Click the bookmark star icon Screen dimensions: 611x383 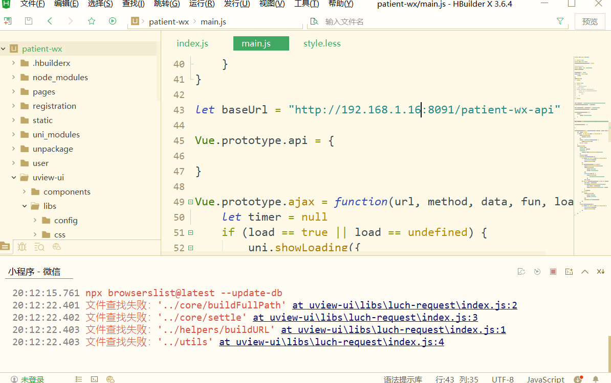[92, 21]
